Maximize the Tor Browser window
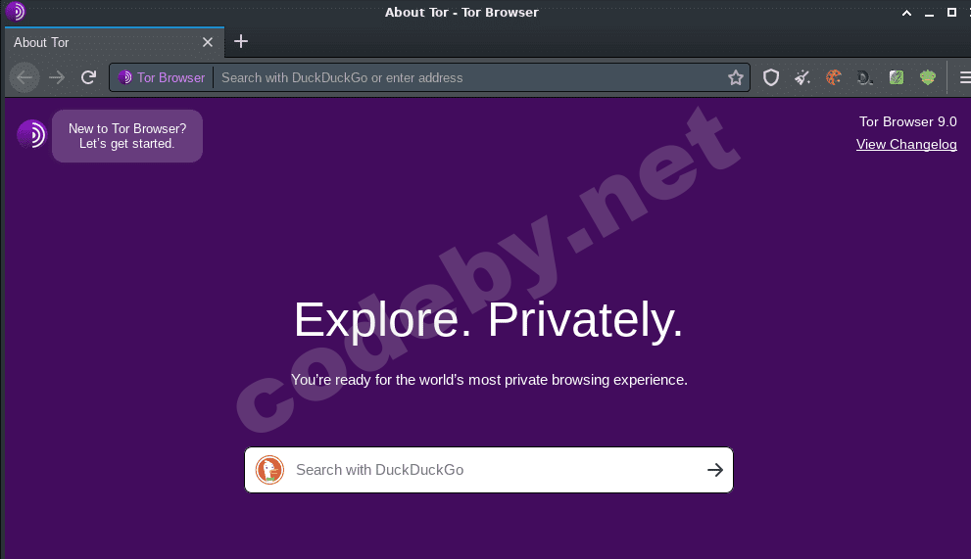971x559 pixels. click(x=951, y=13)
